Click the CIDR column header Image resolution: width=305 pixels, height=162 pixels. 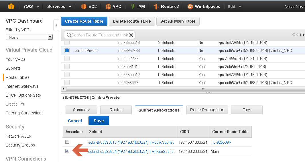(193, 132)
